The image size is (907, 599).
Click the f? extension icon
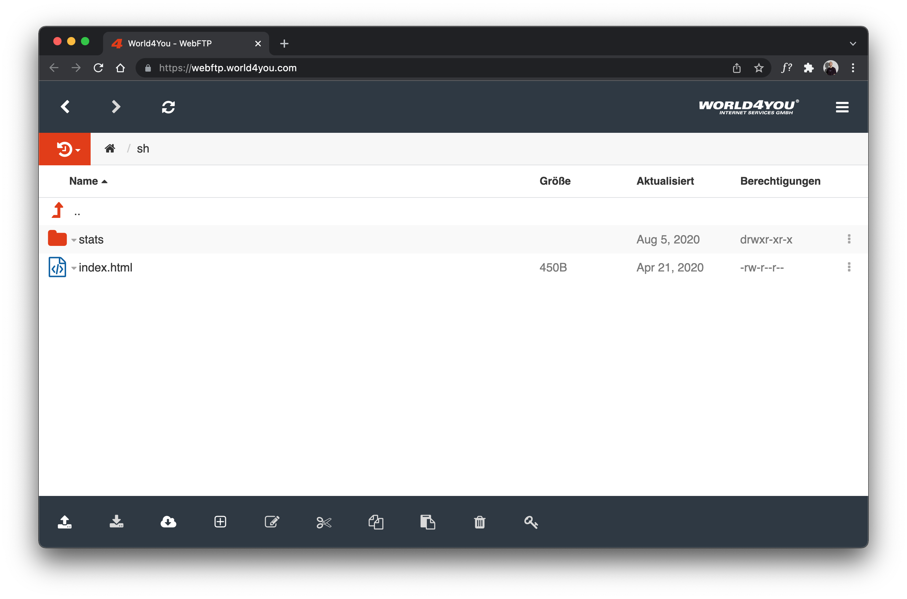[x=786, y=68]
